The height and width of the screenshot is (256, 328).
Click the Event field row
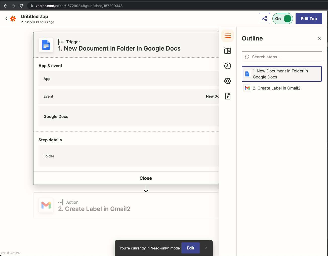point(129,96)
